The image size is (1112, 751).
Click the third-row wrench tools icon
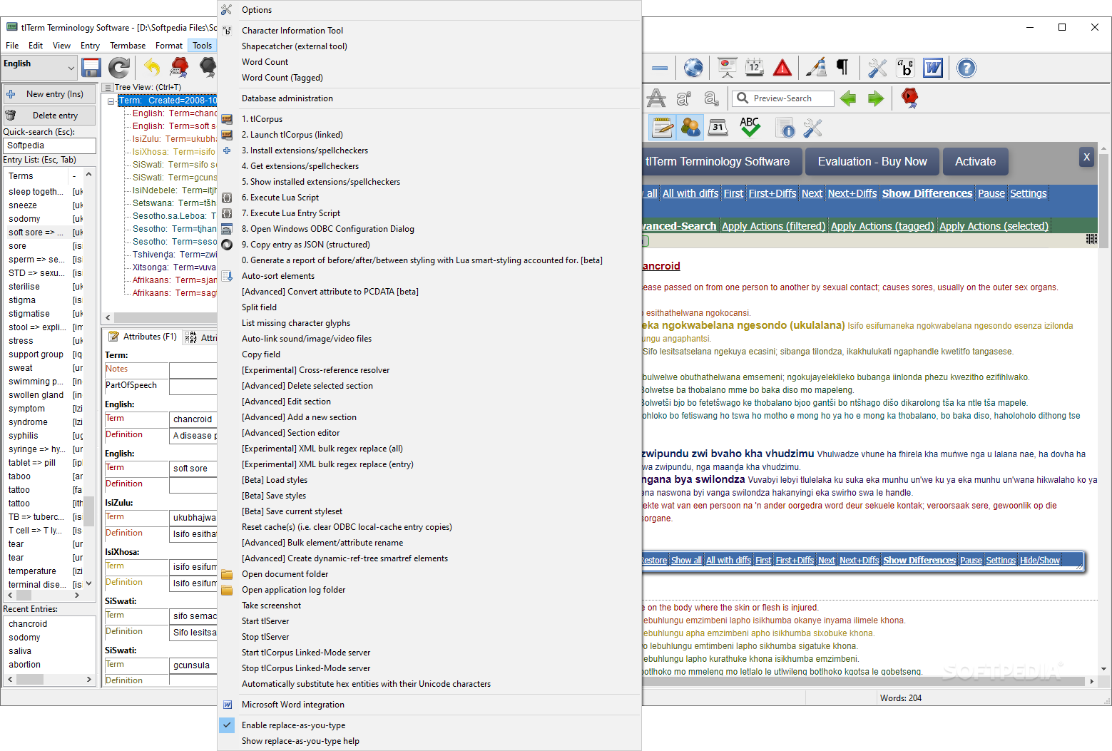(812, 128)
